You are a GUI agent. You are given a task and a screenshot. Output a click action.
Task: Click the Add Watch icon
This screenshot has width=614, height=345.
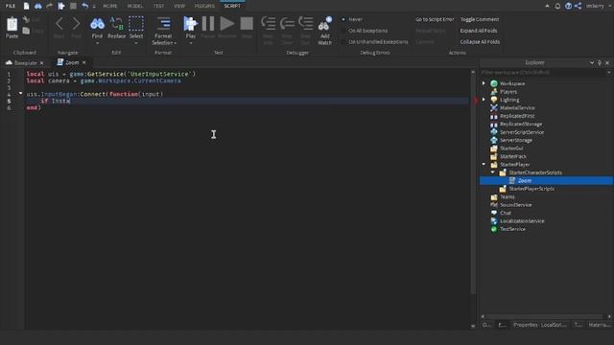(324, 24)
